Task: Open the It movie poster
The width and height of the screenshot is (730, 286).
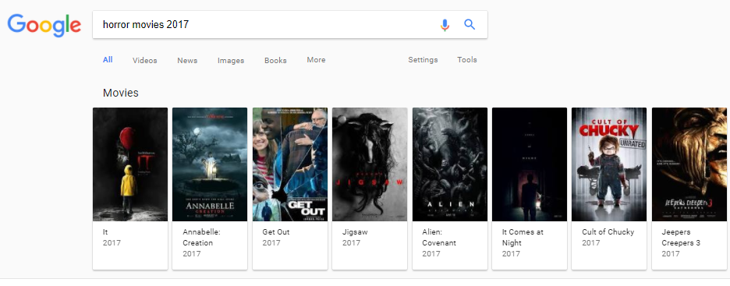Action: pos(130,164)
